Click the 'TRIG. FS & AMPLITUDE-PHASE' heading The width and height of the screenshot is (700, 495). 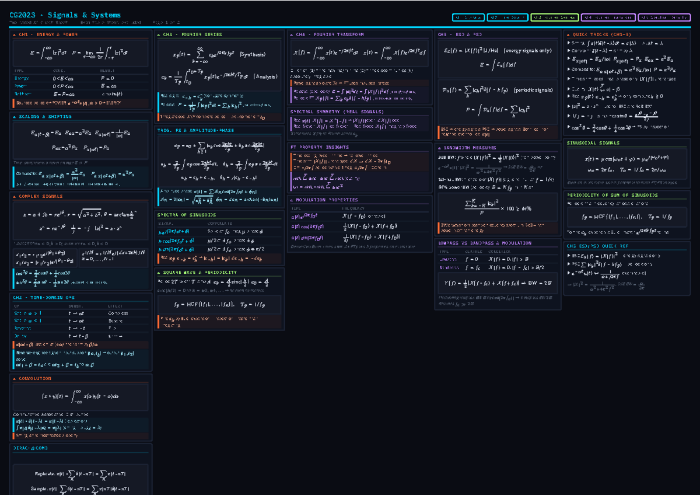pyautogui.click(x=195, y=130)
